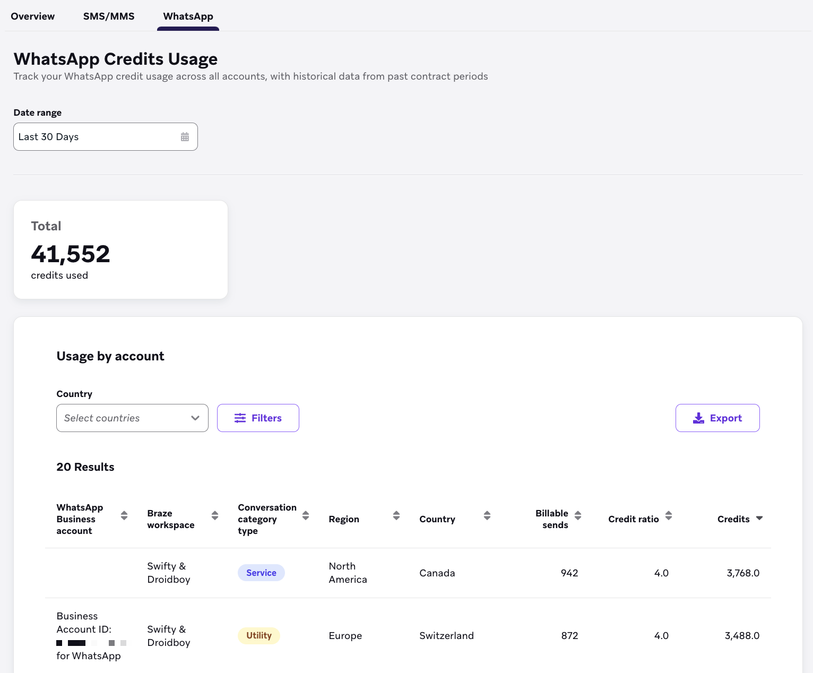Click the calendar icon in Date range
813x673 pixels.
pyautogui.click(x=185, y=137)
